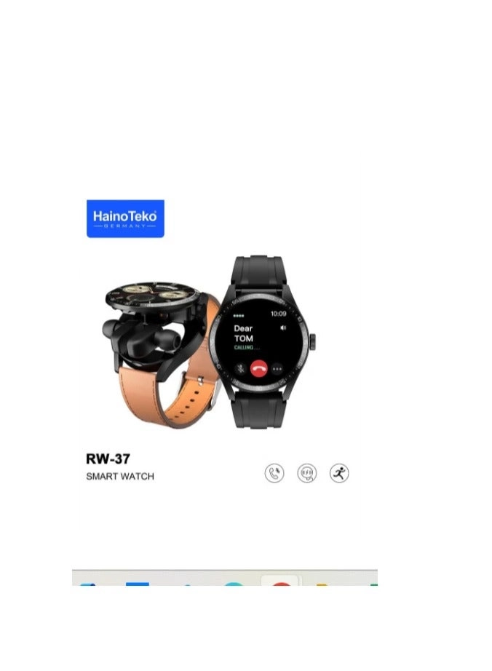Image resolution: width=492 pixels, height=671 pixels.
Task: Click the yellow taskbar icon
Action: (x=322, y=584)
